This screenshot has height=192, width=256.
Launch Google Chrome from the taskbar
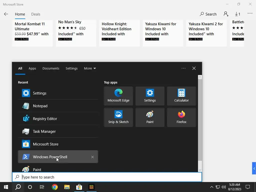coord(55,187)
